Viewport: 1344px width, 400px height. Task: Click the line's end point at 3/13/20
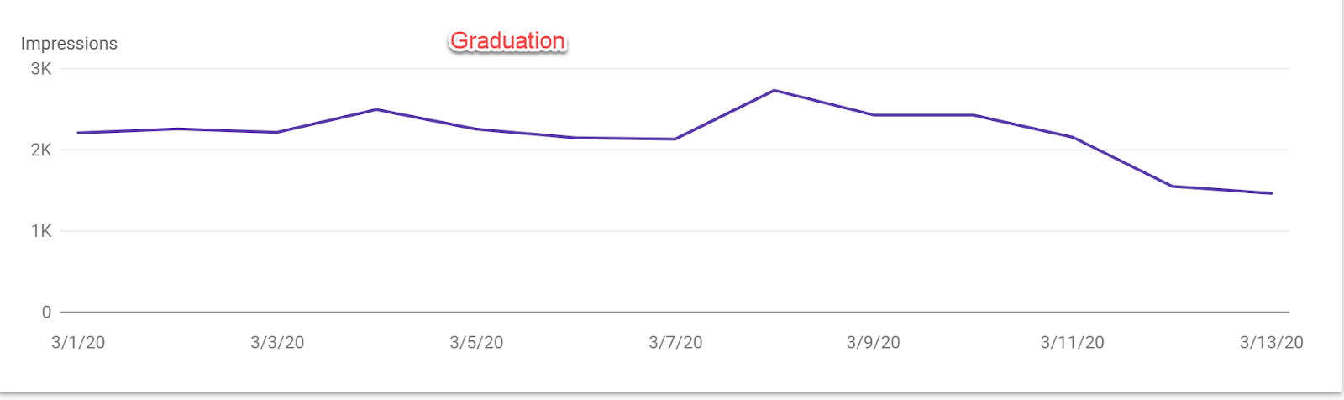[1272, 193]
